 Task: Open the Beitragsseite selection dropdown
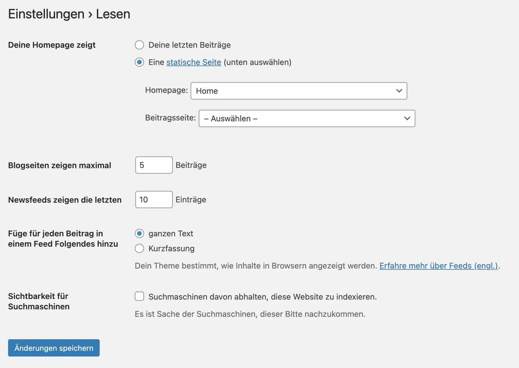click(307, 118)
